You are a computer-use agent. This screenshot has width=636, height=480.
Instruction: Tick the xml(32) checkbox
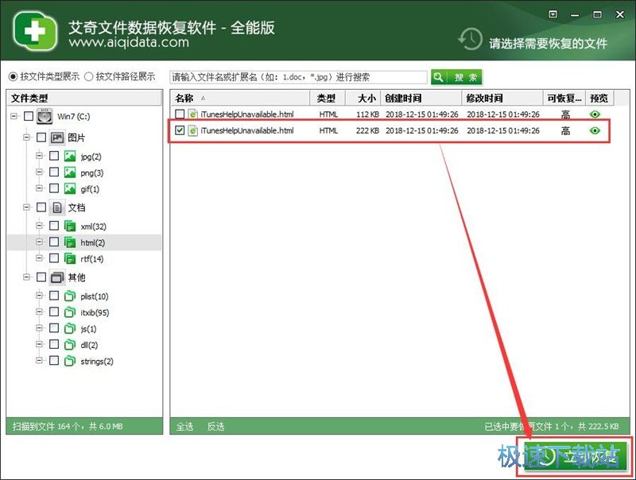point(54,226)
